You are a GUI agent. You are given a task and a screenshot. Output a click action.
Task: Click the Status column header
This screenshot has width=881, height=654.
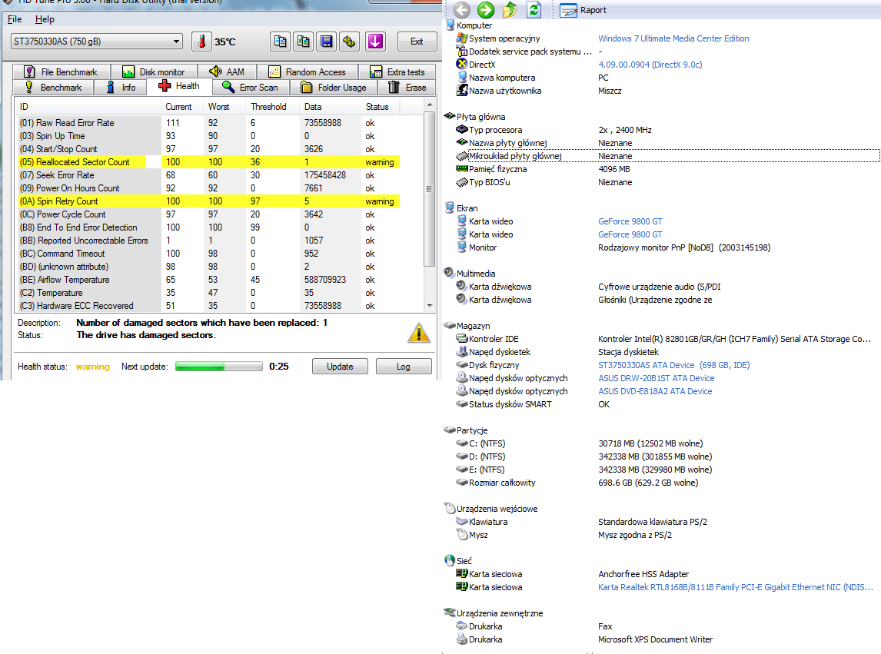[x=381, y=107]
